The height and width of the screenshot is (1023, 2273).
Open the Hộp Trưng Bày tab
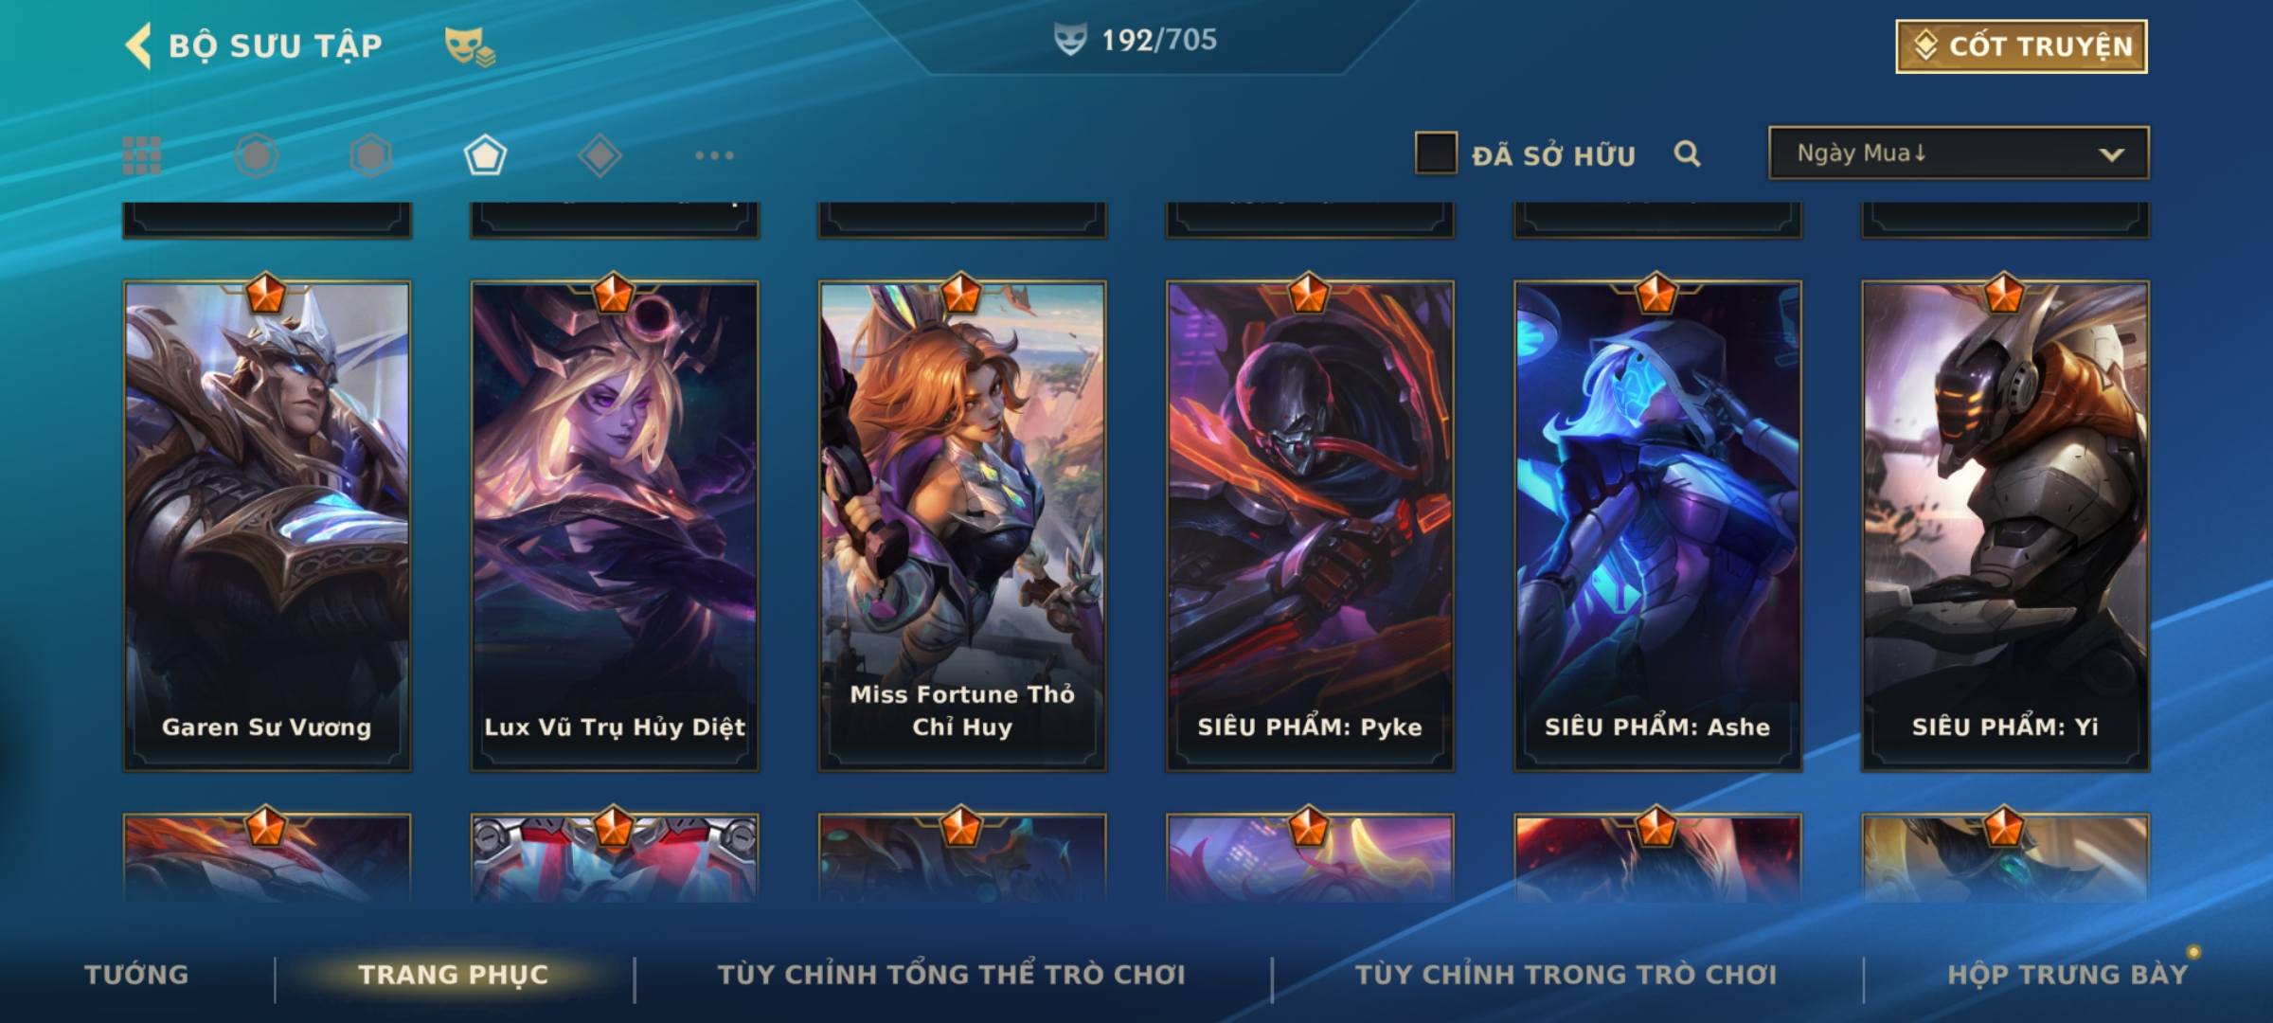[x=2067, y=975]
